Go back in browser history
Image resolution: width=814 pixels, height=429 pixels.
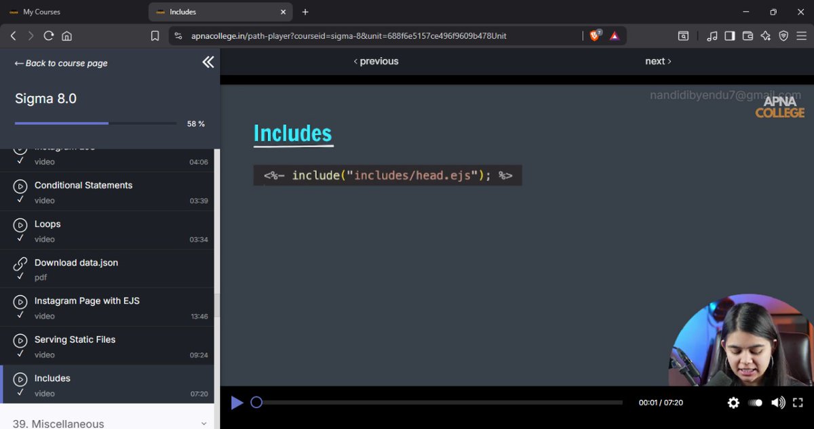(x=13, y=36)
